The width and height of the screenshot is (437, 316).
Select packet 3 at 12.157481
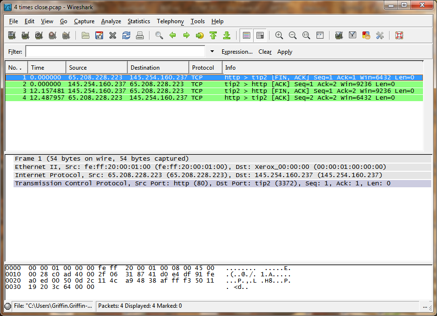214,91
